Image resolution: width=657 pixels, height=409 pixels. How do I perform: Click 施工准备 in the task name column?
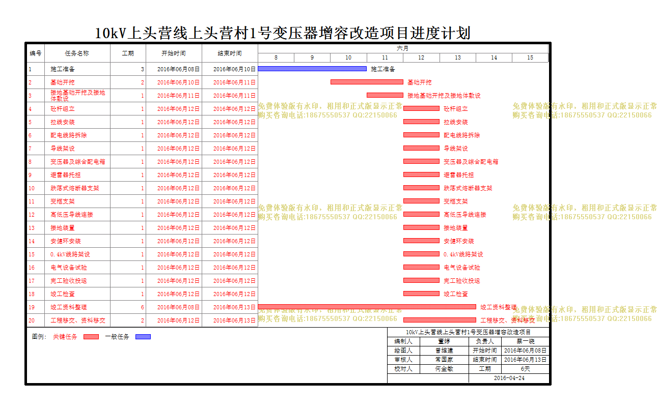63,69
